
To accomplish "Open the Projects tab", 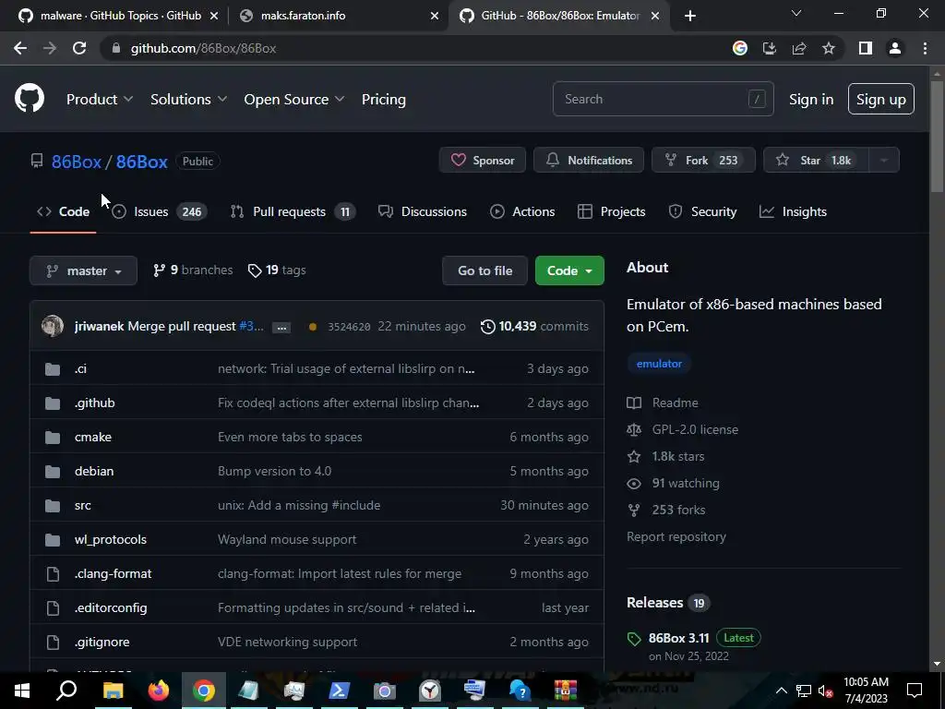I will coord(612,211).
